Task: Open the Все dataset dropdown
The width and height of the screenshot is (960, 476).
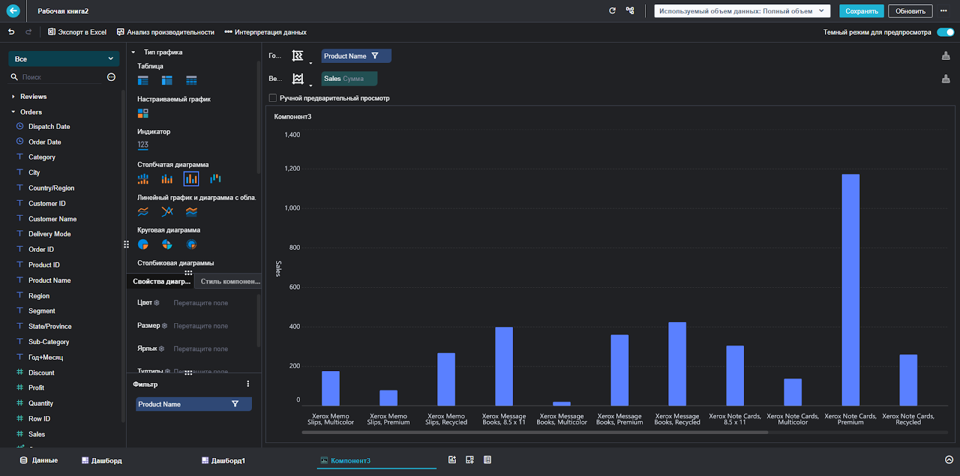Action: (x=64, y=59)
